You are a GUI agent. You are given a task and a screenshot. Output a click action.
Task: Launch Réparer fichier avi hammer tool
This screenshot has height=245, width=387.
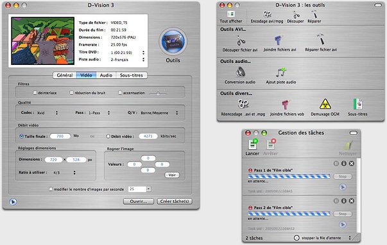point(321,40)
